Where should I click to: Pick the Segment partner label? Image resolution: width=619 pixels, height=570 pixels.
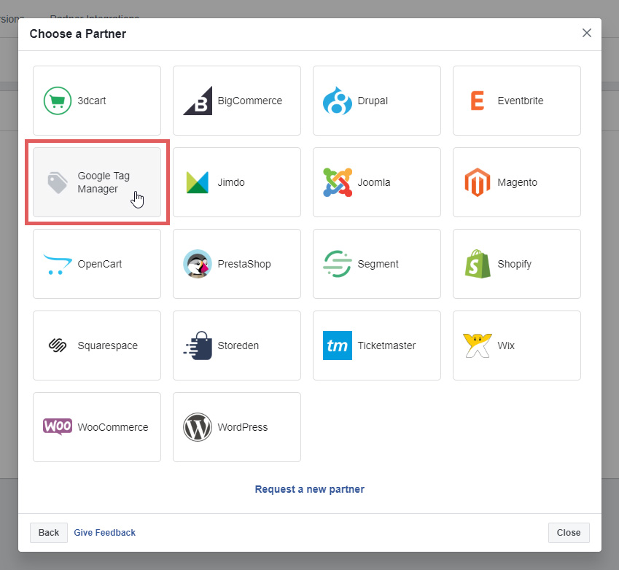(x=378, y=264)
